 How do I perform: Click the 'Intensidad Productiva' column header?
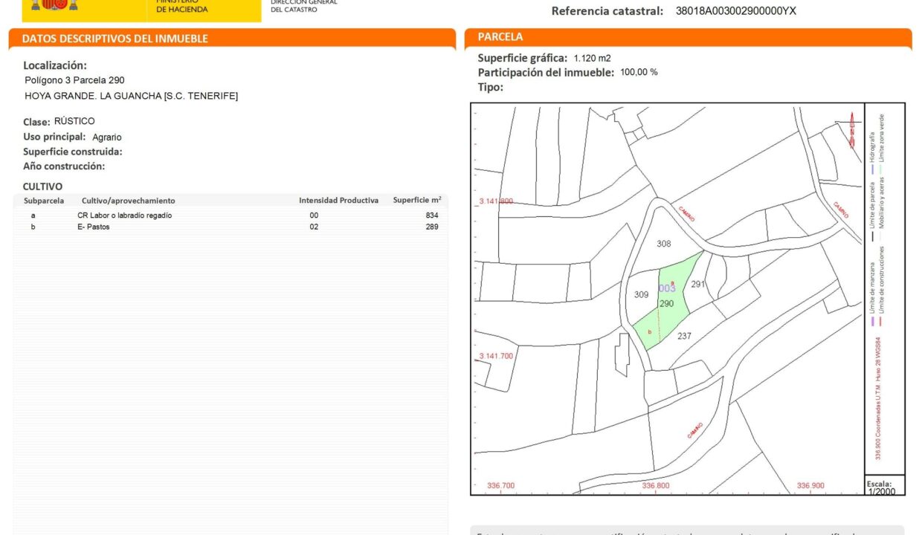point(338,201)
